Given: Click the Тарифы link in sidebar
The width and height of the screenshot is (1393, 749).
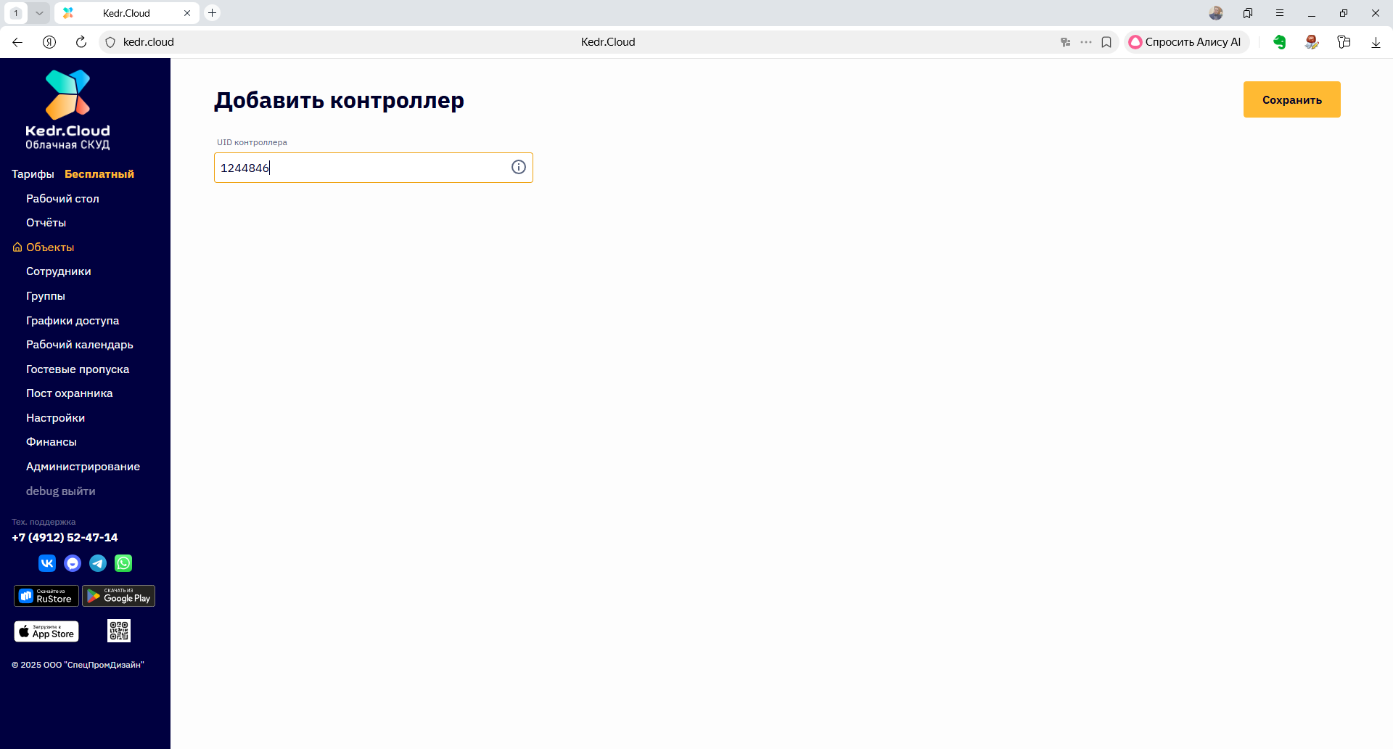Looking at the screenshot, I should [x=33, y=174].
